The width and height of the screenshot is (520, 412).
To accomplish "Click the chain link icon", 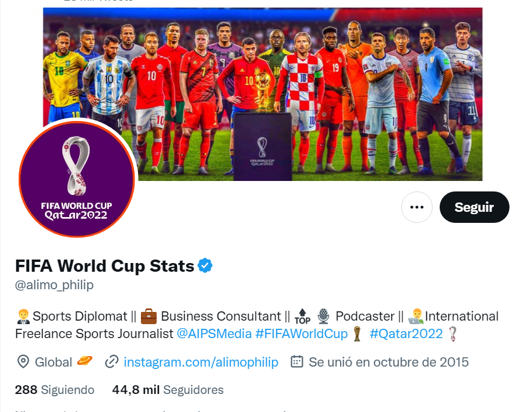I will click(111, 362).
